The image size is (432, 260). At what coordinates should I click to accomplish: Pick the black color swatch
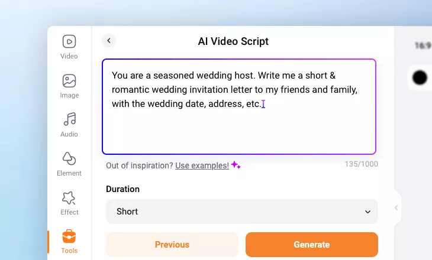click(420, 77)
